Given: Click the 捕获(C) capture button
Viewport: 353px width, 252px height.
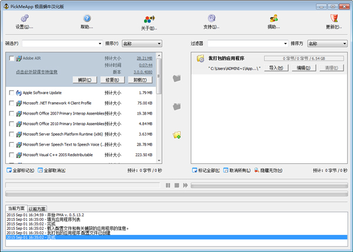Looking at the screenshot, I should [x=85, y=80].
